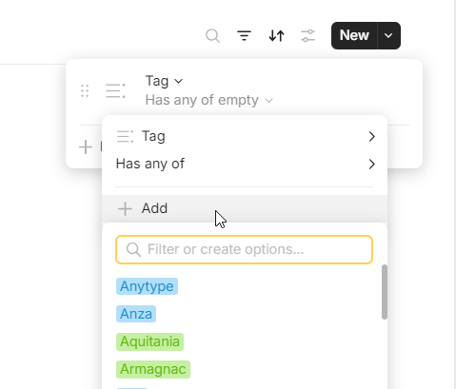Select the Aquitania tag option
The height and width of the screenshot is (389, 456).
coord(149,341)
